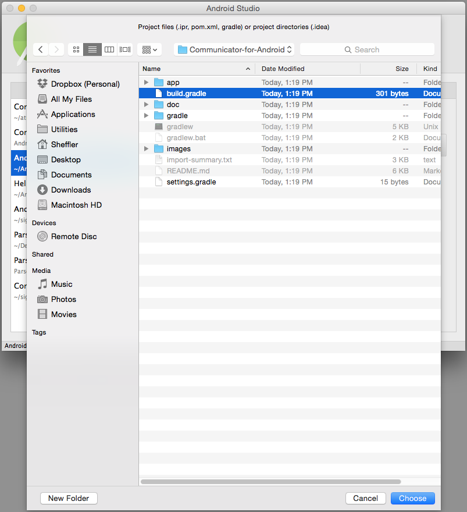Open the item arrangement dropdown
Screen dimensions: 467x512
[x=149, y=49]
